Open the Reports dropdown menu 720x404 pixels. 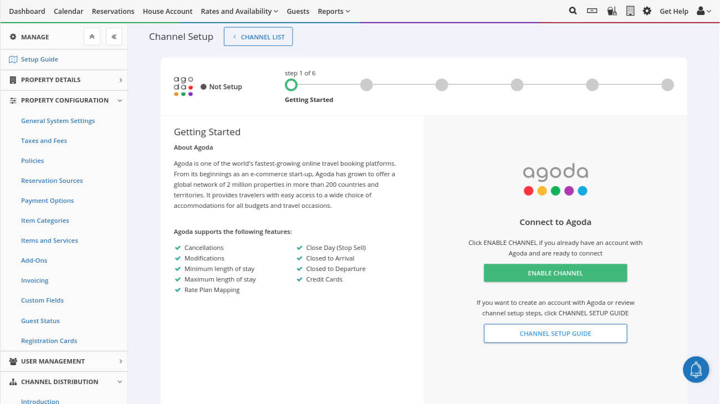coord(334,11)
